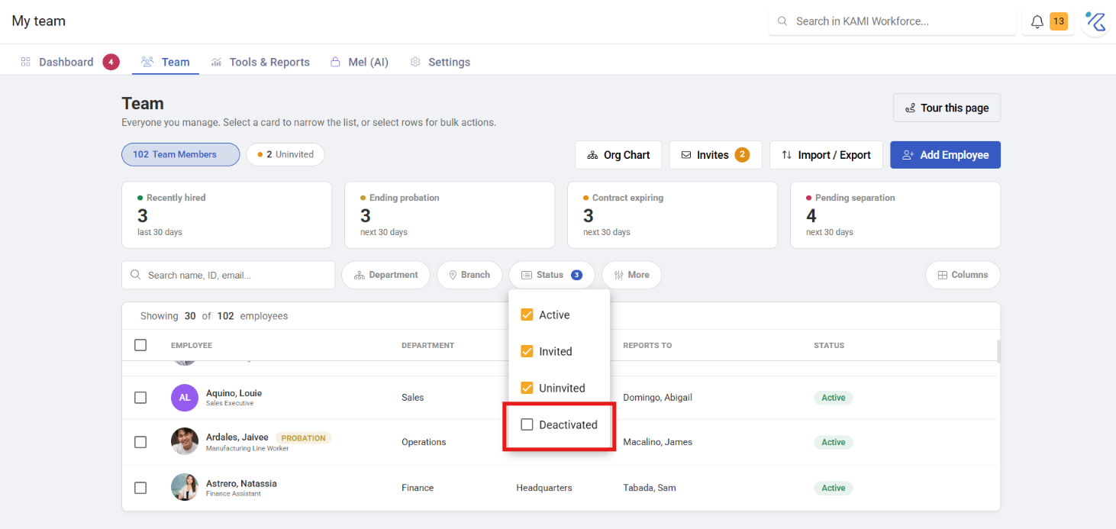
Task: Select the row checkbox for Aquino, Louie
Action: point(140,398)
